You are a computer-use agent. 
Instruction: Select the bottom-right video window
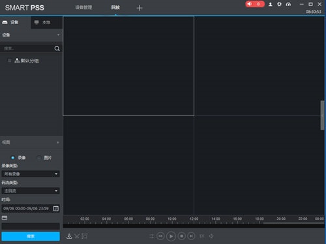tap(259, 165)
